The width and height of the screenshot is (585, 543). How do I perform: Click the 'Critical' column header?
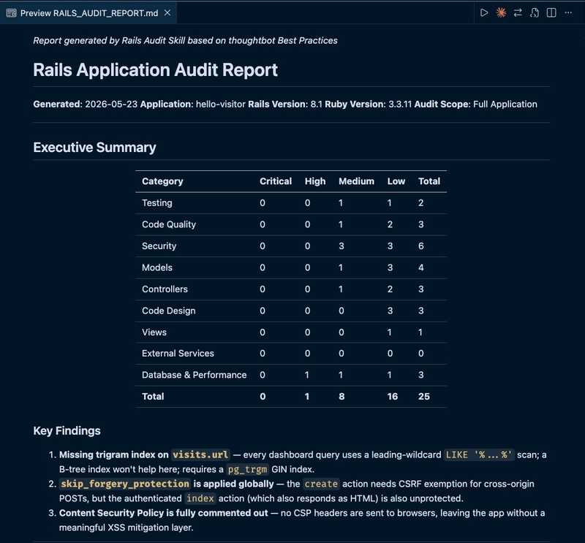click(x=276, y=181)
